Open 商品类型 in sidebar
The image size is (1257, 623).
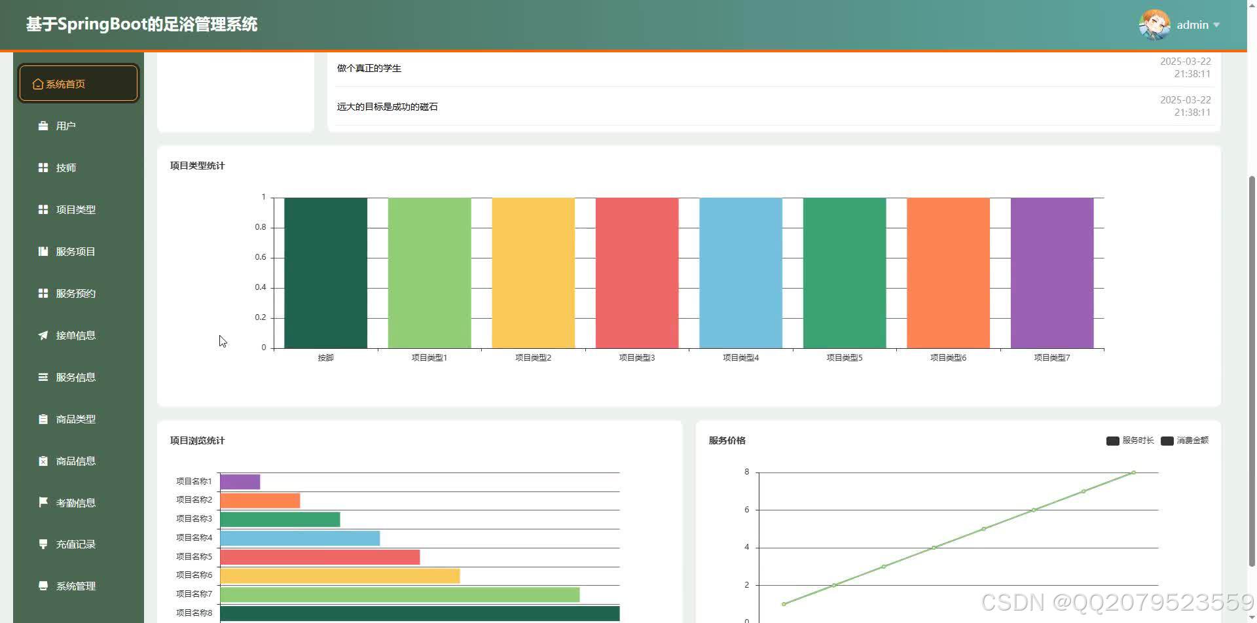point(79,419)
